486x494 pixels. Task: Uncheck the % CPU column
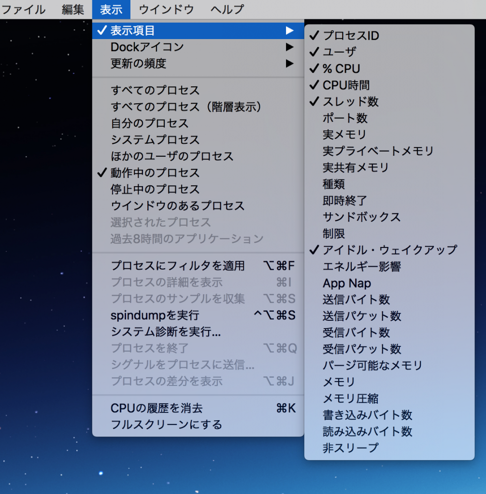[389, 69]
